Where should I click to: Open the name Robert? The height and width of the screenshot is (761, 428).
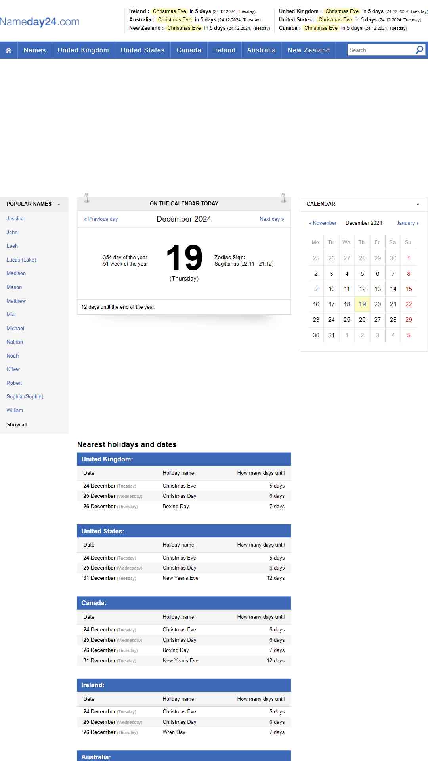pyautogui.click(x=14, y=383)
